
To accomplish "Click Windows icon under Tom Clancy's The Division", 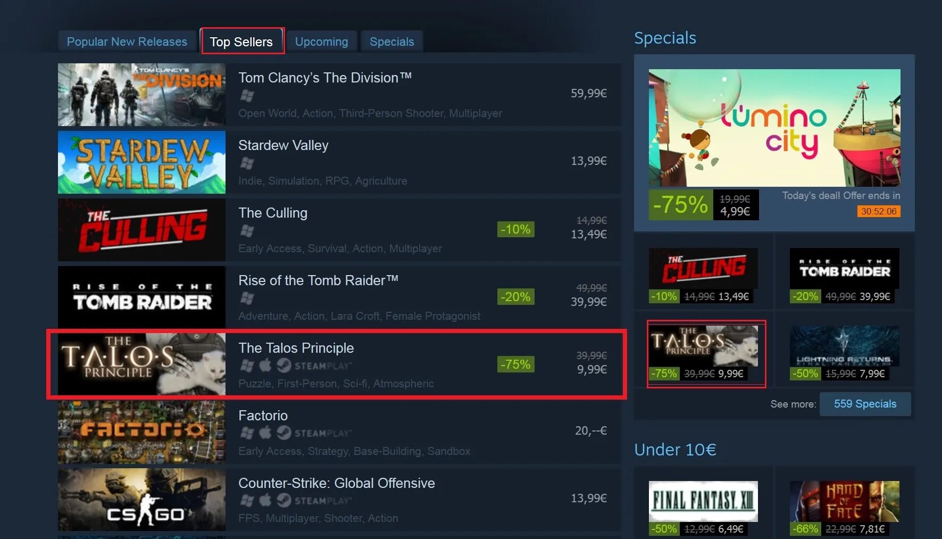I will 247,96.
